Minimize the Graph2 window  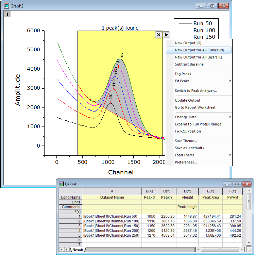click(x=202, y=6)
